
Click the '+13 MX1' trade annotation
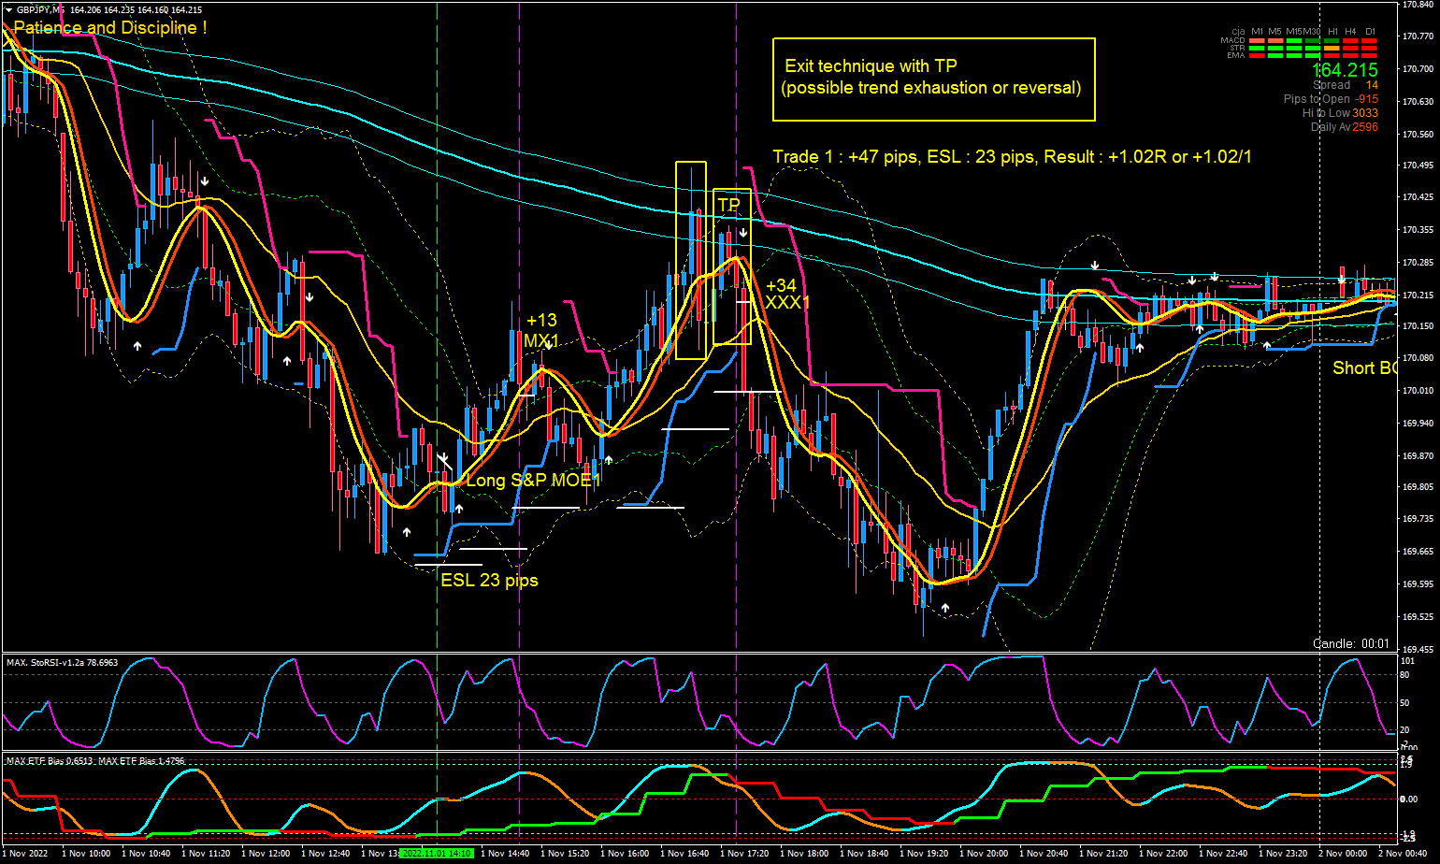click(x=541, y=331)
